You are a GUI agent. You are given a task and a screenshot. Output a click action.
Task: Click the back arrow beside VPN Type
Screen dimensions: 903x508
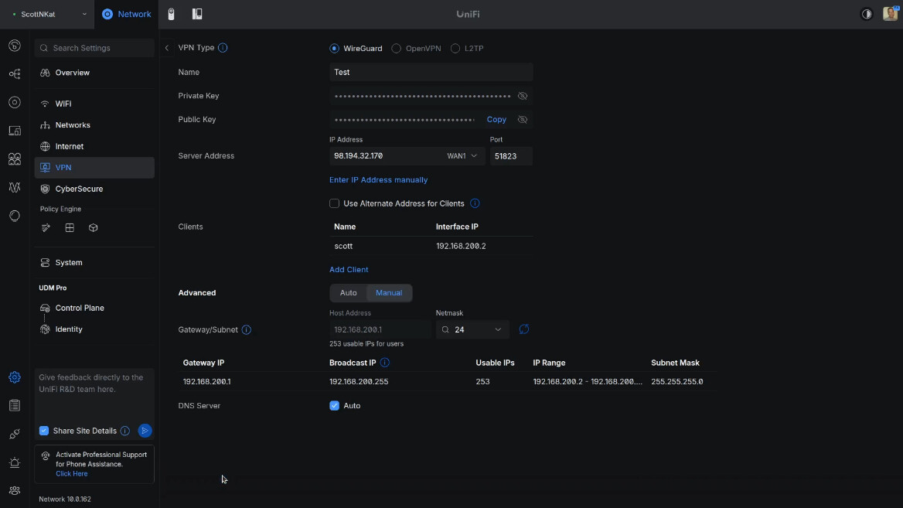pos(167,48)
